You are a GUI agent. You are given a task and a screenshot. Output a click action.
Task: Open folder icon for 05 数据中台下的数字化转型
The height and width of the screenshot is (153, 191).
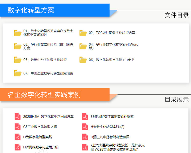(18, 60)
